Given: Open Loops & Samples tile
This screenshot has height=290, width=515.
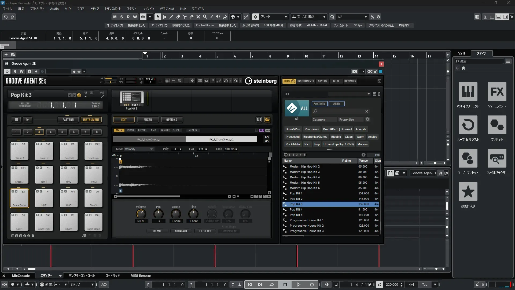Looking at the screenshot, I should [468, 125].
